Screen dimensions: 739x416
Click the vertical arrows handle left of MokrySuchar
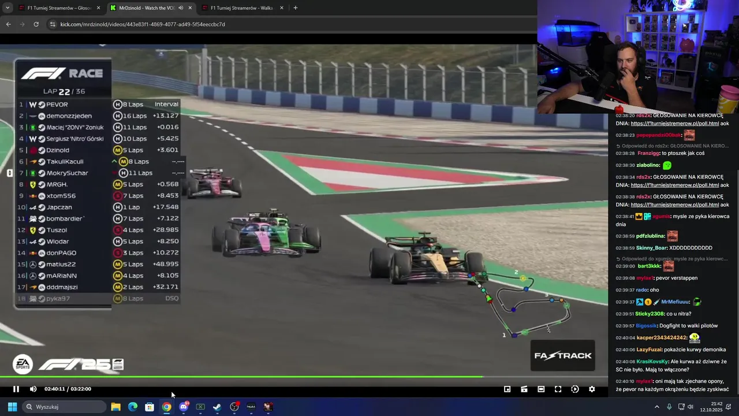coord(9,173)
